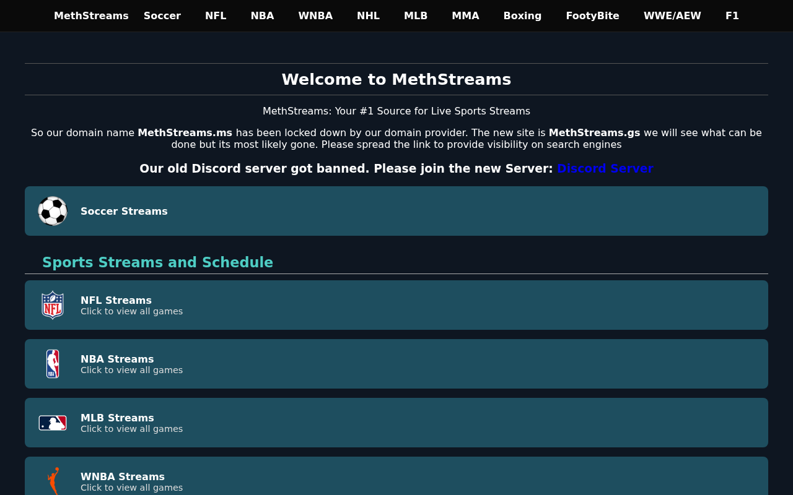The width and height of the screenshot is (793, 495).
Task: Open MethStreams home in navigation bar
Action: click(x=91, y=16)
